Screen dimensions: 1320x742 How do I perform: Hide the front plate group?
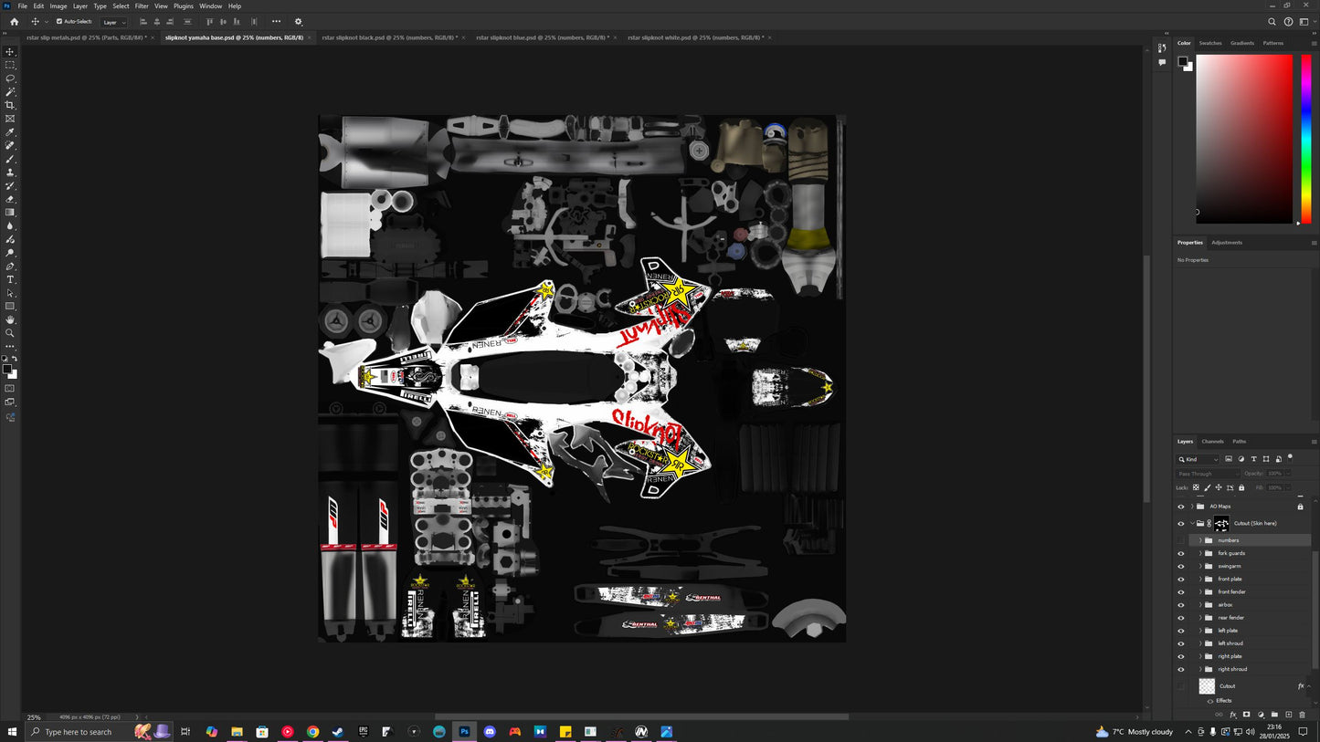coord(1180,579)
